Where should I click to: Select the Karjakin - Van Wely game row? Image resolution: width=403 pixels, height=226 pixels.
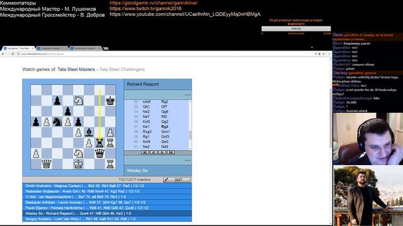click(x=107, y=219)
